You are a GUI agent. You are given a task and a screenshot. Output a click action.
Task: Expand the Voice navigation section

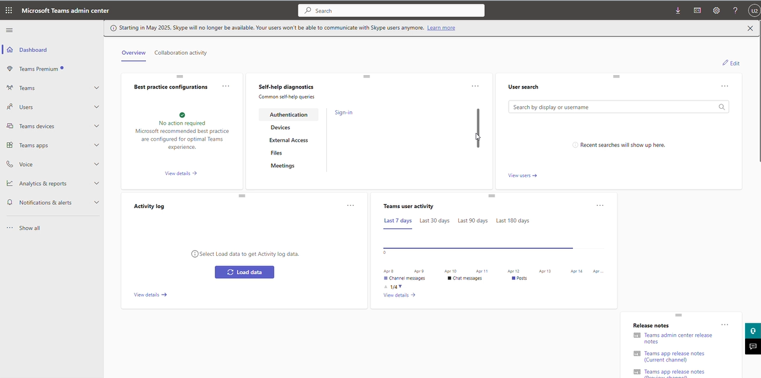point(97,164)
